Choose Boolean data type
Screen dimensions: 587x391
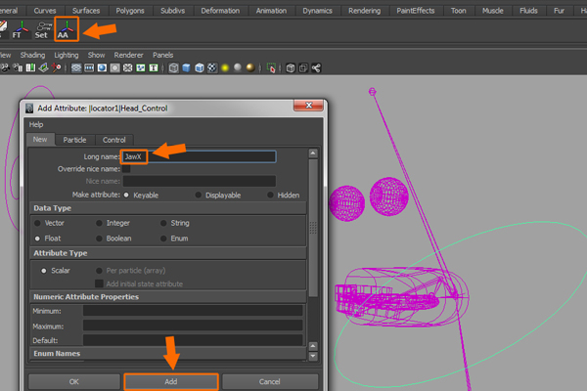pos(99,239)
